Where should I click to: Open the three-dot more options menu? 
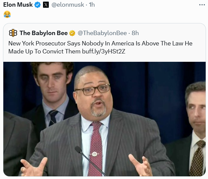[202, 5]
